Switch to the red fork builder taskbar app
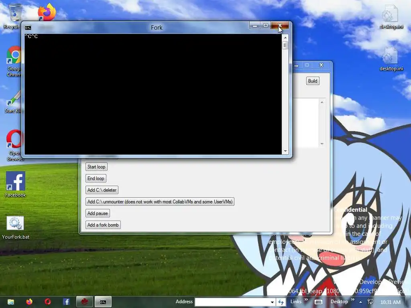This screenshot has height=308, width=411. [84, 302]
